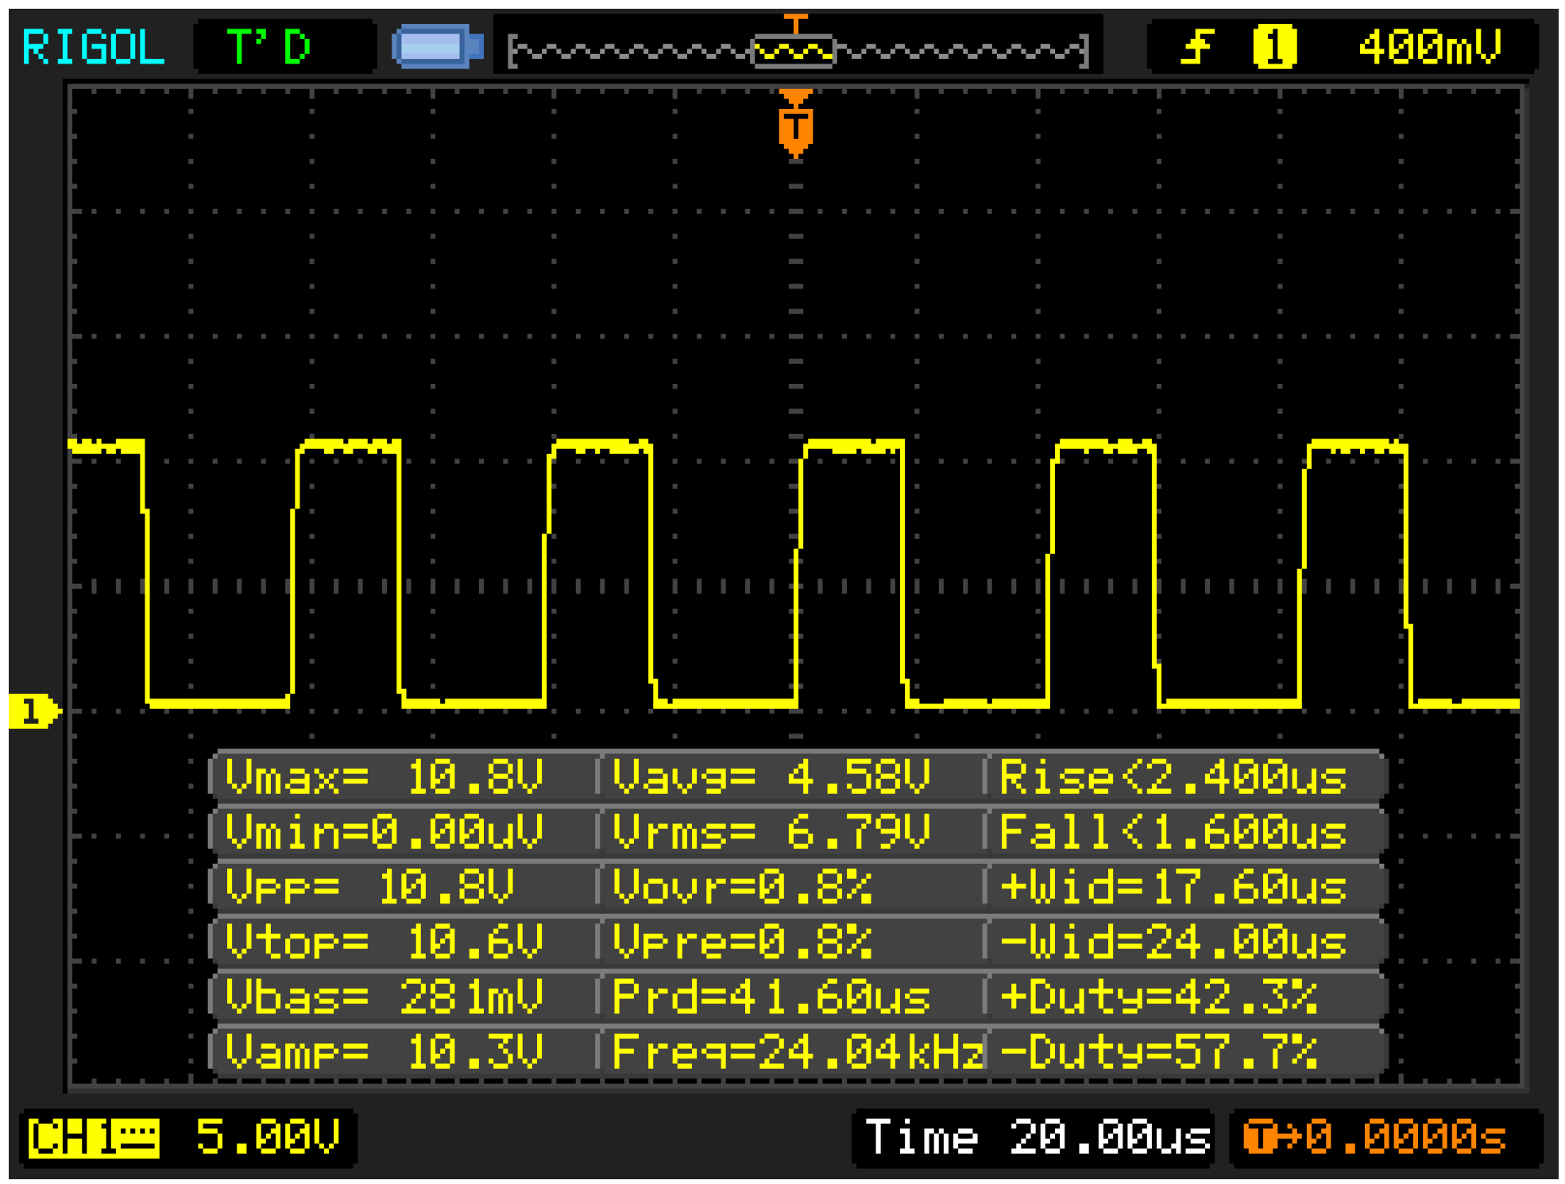1565x1184 pixels.
Task: Click the blue battery icon
Action: tap(438, 46)
